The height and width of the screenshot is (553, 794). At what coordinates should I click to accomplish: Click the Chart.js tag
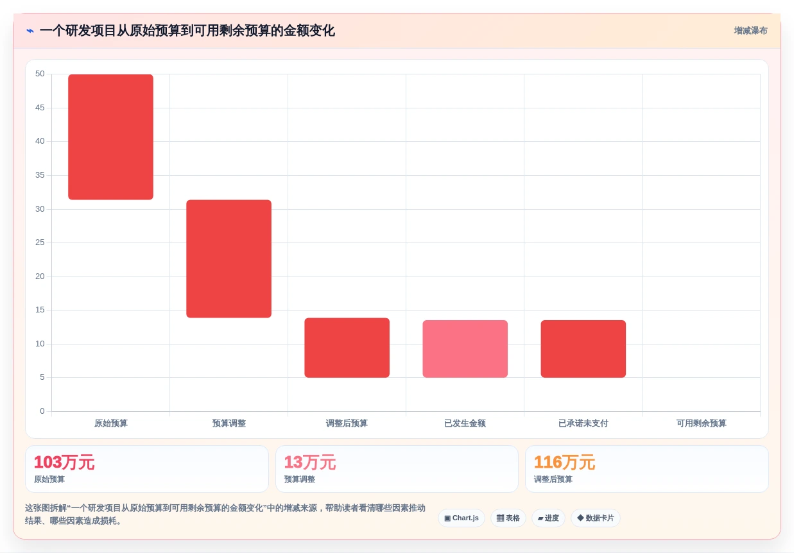(462, 518)
